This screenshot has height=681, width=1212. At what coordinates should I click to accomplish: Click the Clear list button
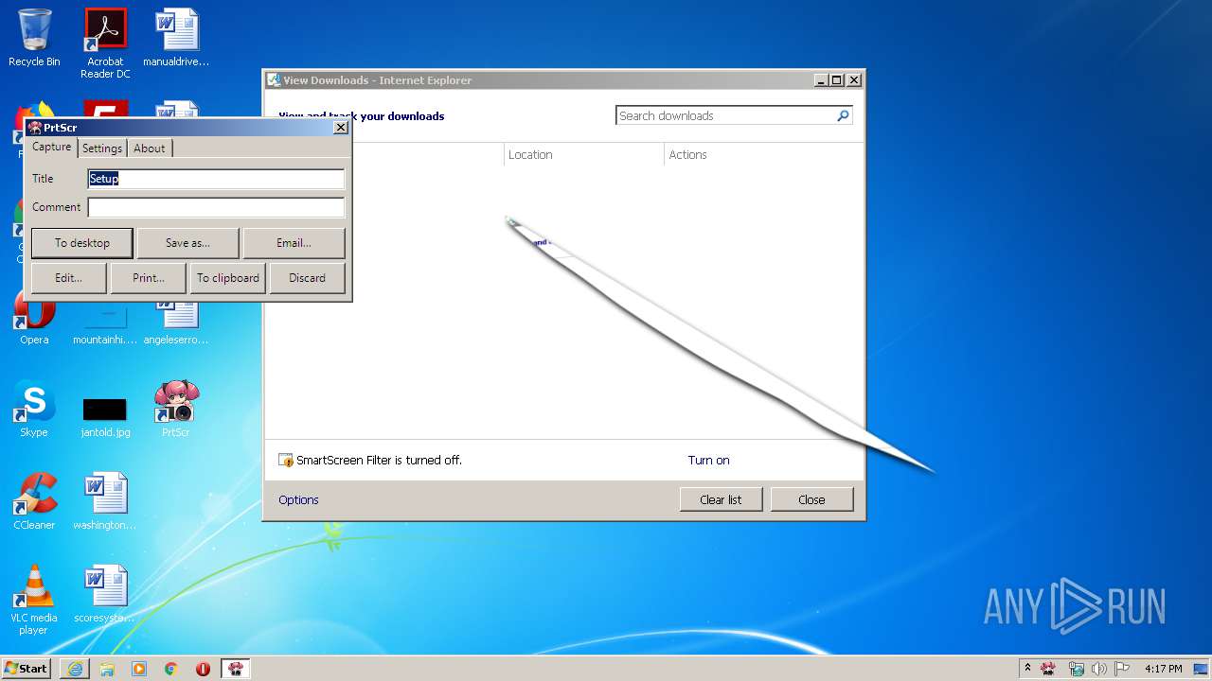coord(721,499)
